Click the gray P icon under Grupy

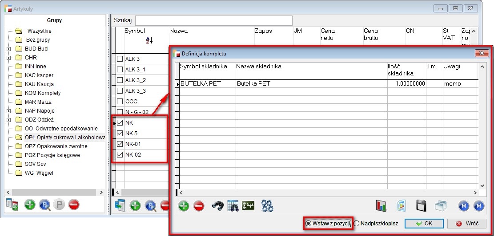59,205
